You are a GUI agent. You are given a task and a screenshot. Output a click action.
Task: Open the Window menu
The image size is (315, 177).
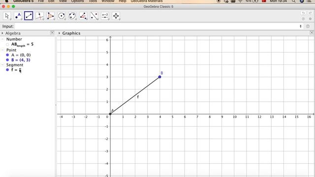tap(108, 1)
